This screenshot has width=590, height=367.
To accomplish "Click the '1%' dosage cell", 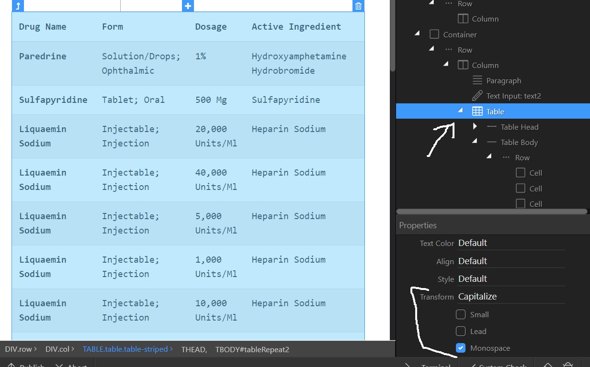I will 201,56.
